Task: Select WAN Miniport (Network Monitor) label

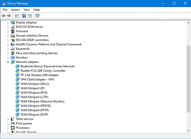Action: [x=42, y=101]
